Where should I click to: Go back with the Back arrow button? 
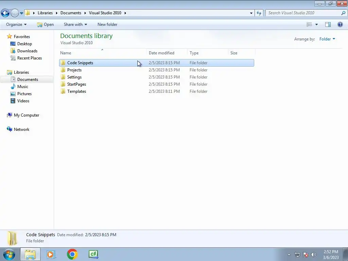(x=5, y=13)
